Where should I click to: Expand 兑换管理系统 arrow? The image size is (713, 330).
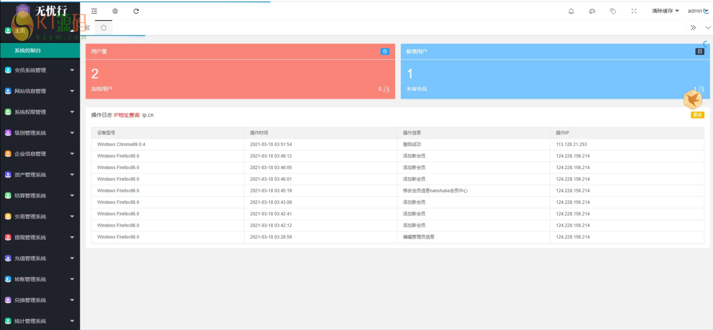72,300
